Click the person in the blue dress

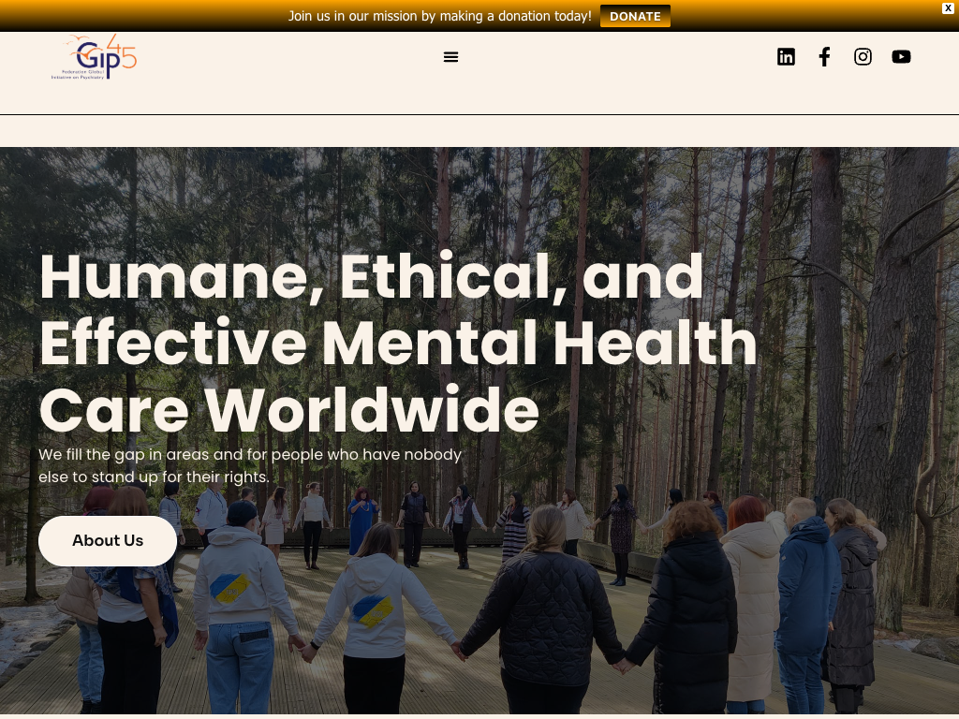coord(362,521)
